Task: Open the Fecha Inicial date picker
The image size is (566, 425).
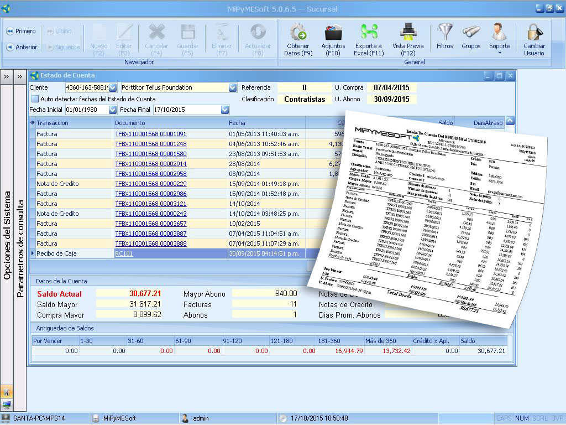Action: [113, 110]
